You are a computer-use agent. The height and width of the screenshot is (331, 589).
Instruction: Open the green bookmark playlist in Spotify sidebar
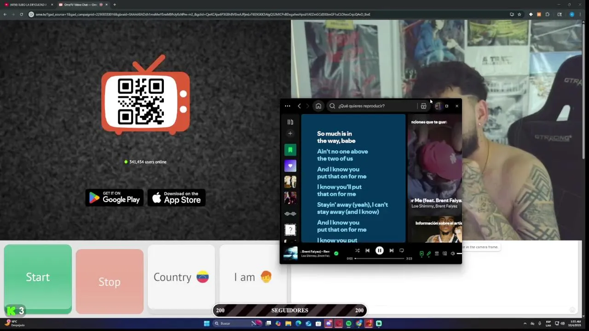click(x=290, y=149)
